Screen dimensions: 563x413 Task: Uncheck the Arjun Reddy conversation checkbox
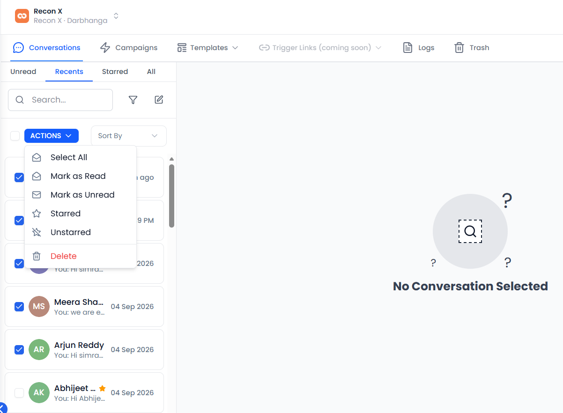tap(19, 349)
